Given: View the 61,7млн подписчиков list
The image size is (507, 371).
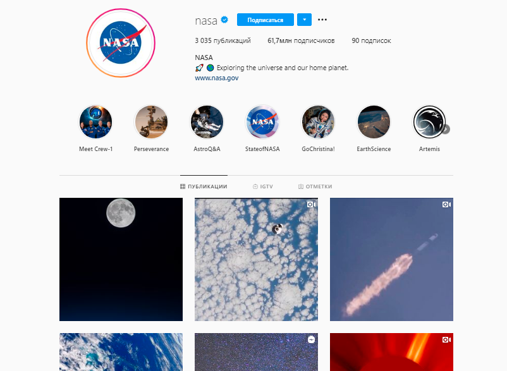Looking at the screenshot, I should 301,40.
